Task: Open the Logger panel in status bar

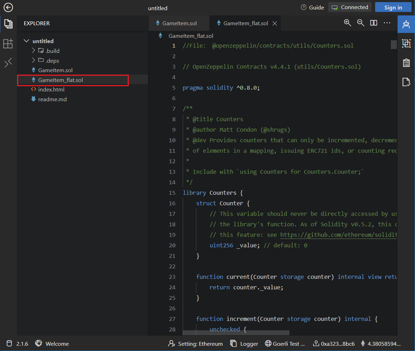Action: pos(244,344)
